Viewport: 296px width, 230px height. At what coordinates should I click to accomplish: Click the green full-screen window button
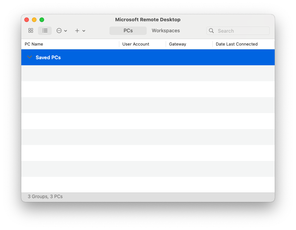click(42, 20)
